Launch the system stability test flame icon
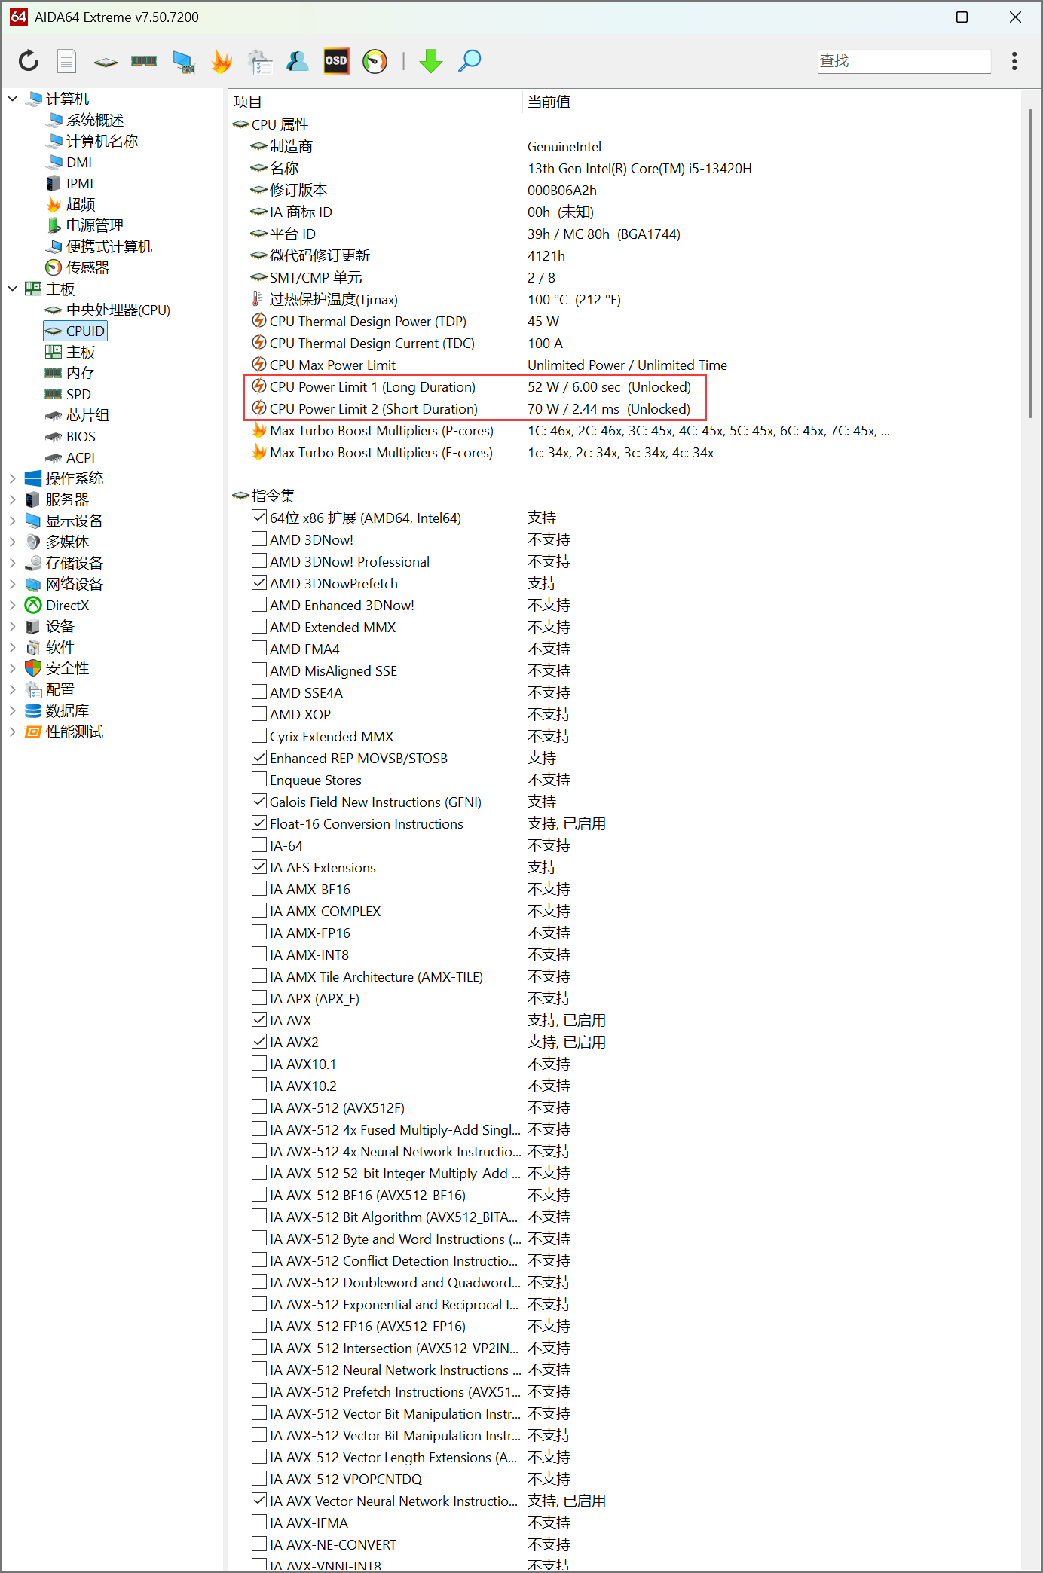The width and height of the screenshot is (1043, 1573). pos(222,61)
